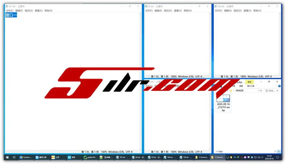Open 编辑(E) menu in top-right *02.txt Notepad
Screen dimensions: 286x164
(x=228, y=11)
